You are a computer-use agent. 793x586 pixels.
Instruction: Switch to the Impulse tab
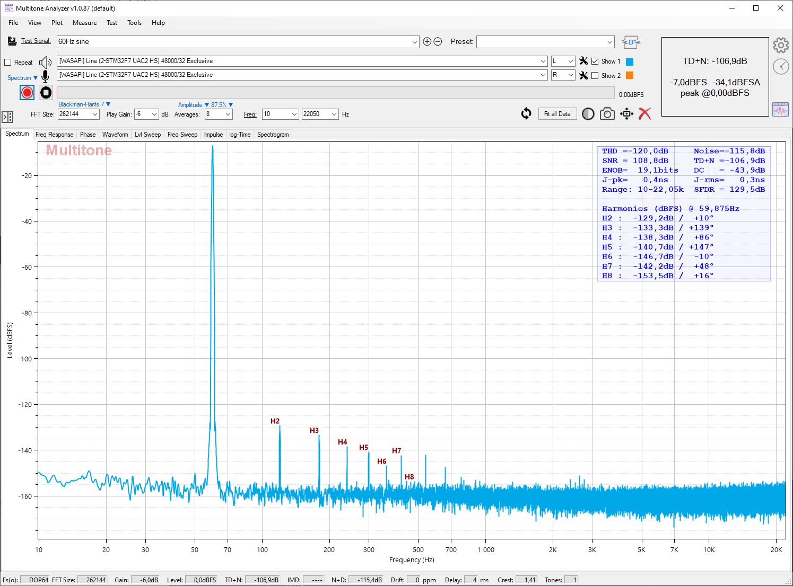213,135
